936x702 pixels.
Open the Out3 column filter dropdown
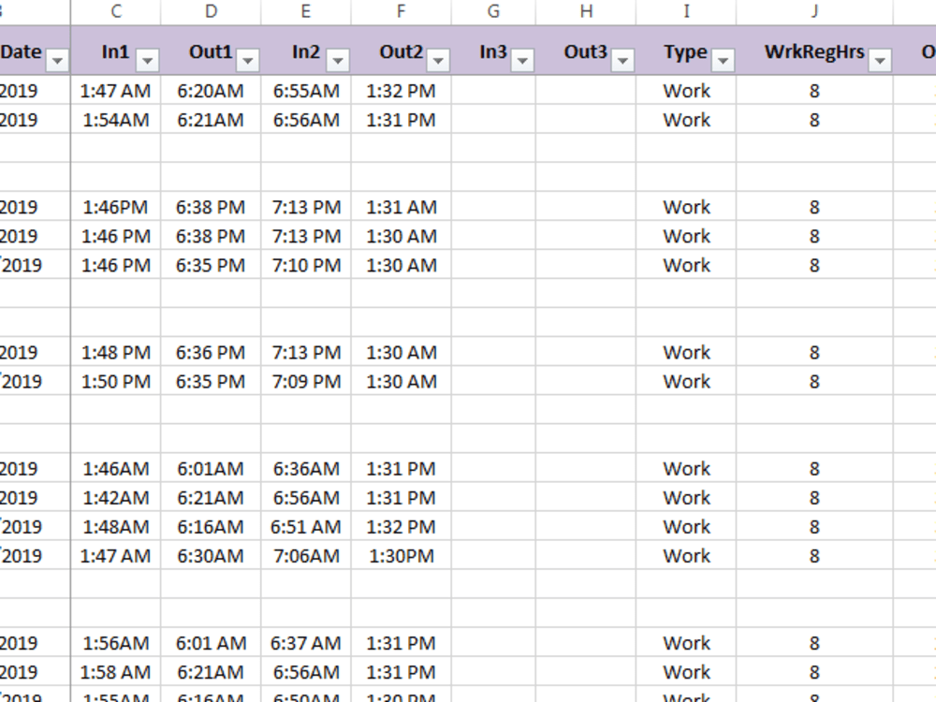(x=622, y=60)
